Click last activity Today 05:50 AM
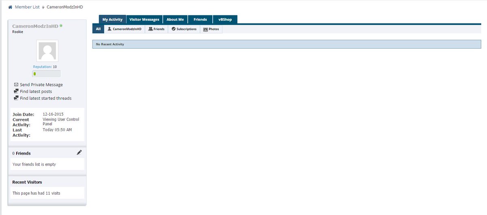 point(57,130)
